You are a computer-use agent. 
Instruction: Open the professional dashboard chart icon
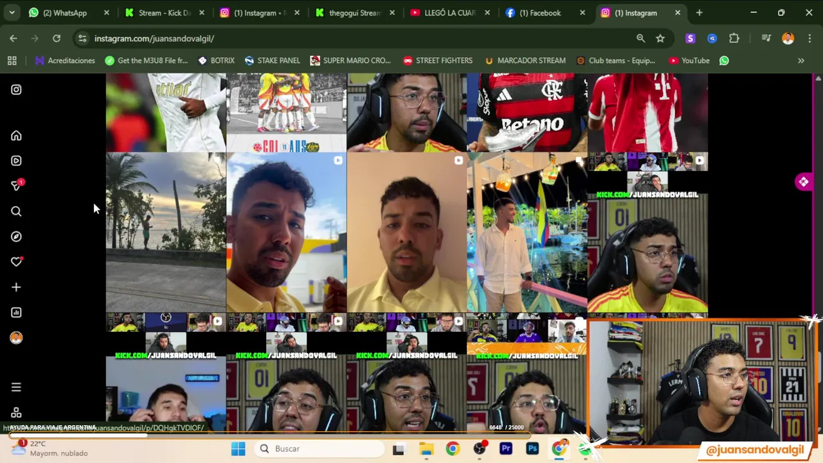[16, 313]
